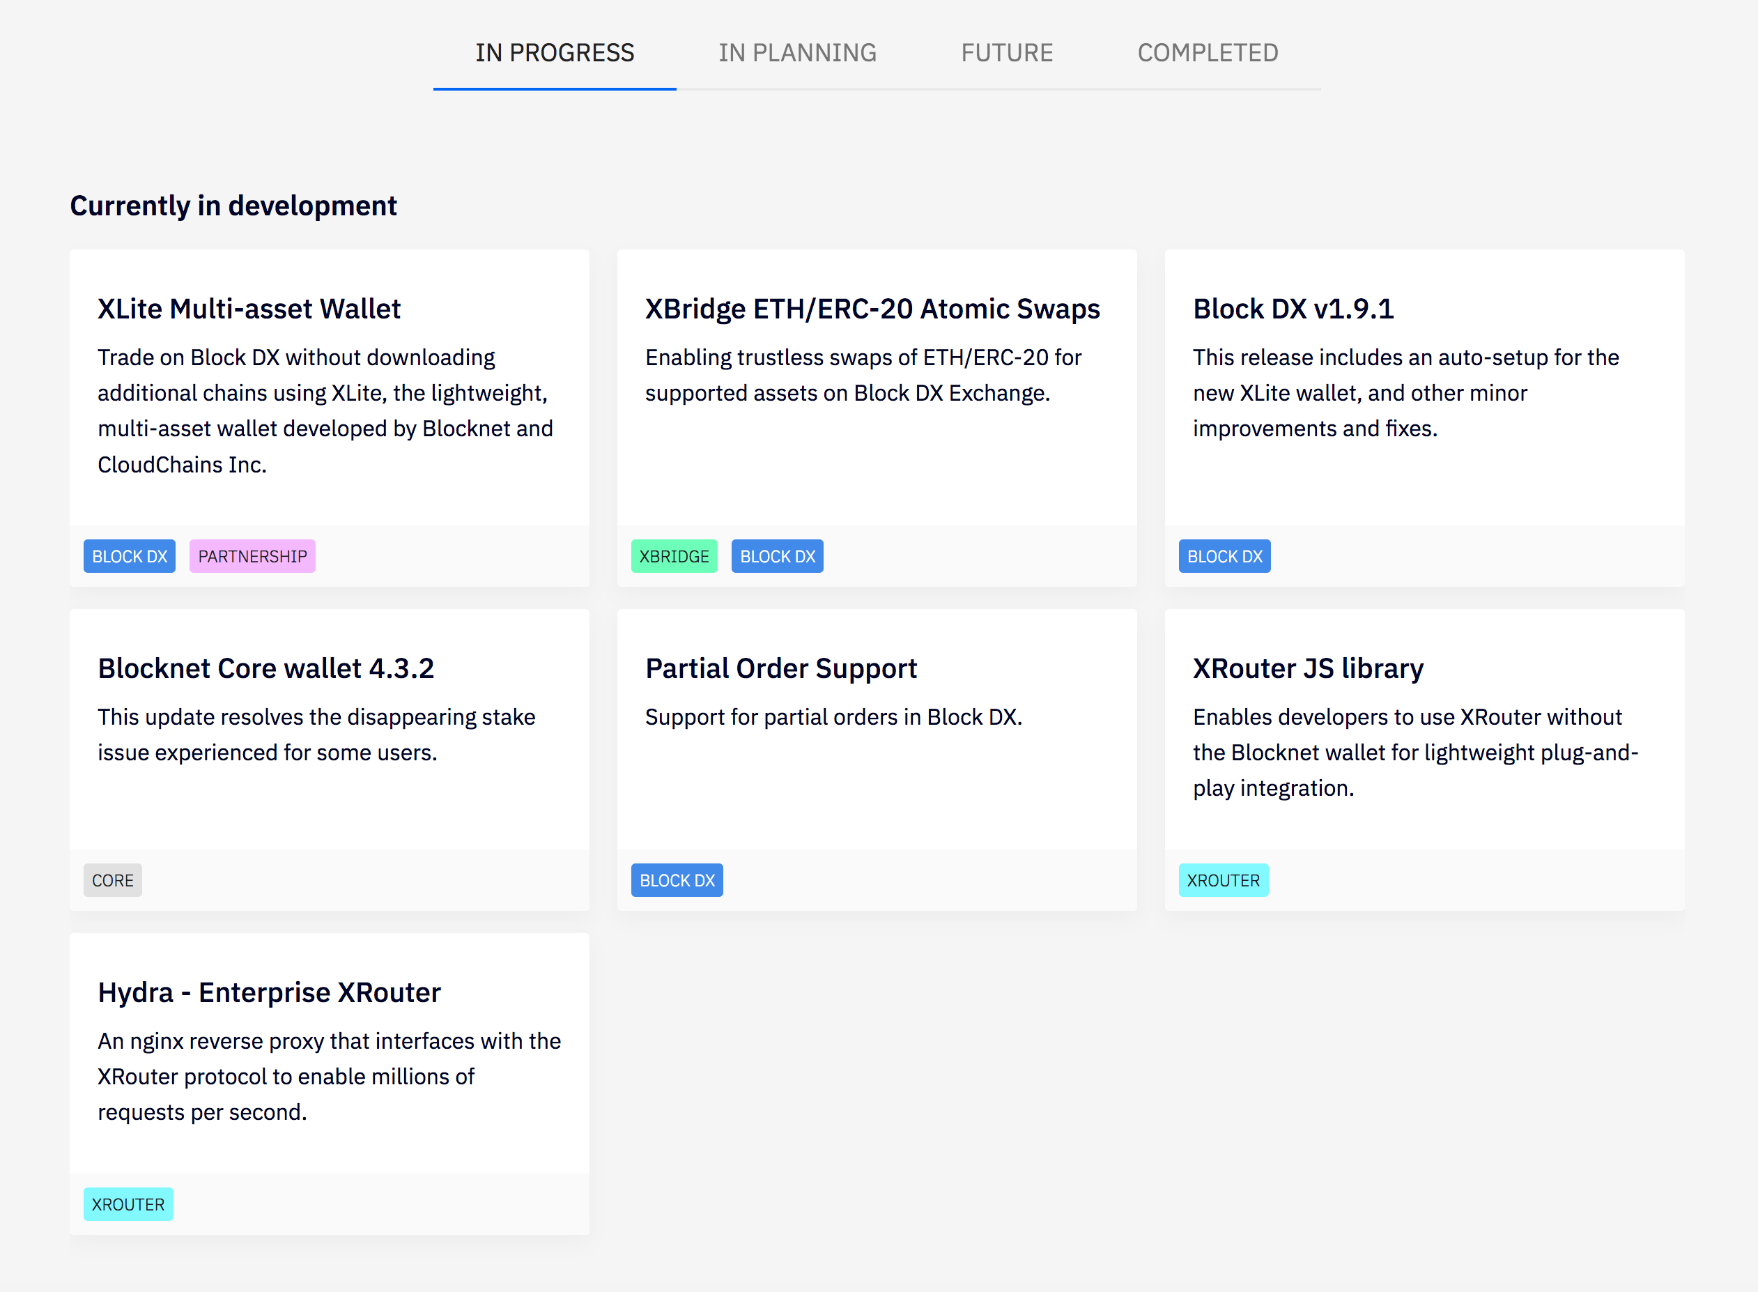Click the PARTNERSHIP tag
The width and height of the screenshot is (1758, 1292).
pos(253,556)
